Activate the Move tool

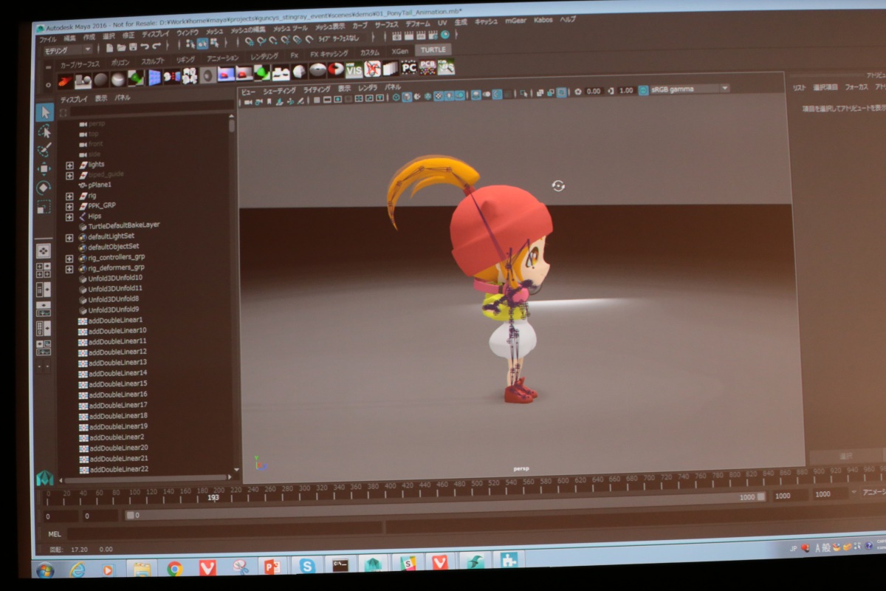point(44,168)
